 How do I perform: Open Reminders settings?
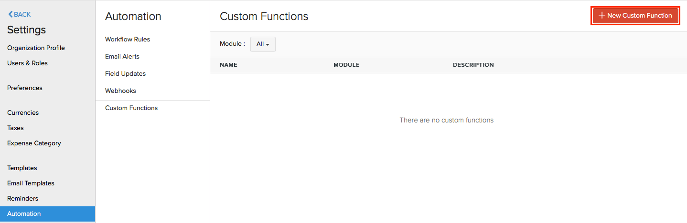tap(22, 198)
